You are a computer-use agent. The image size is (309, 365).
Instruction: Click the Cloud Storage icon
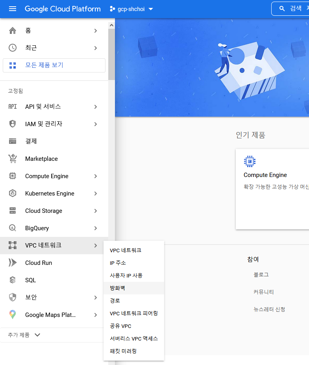coord(13,210)
